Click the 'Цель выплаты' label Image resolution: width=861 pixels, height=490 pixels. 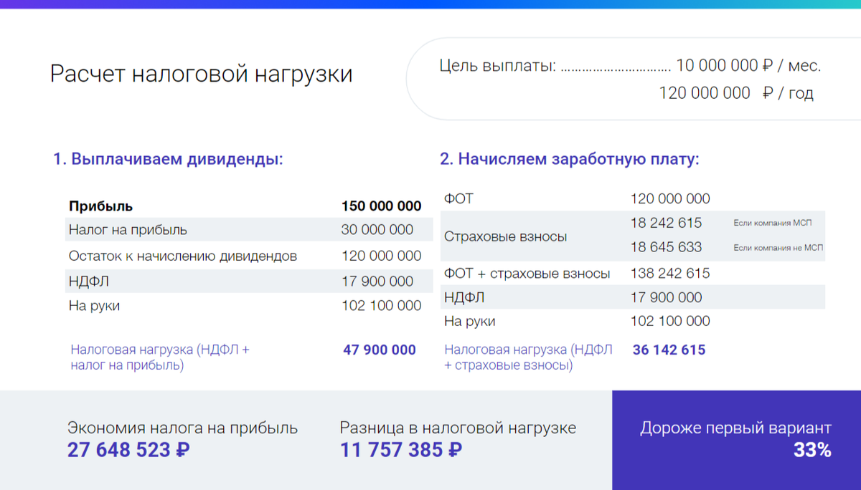(x=497, y=66)
